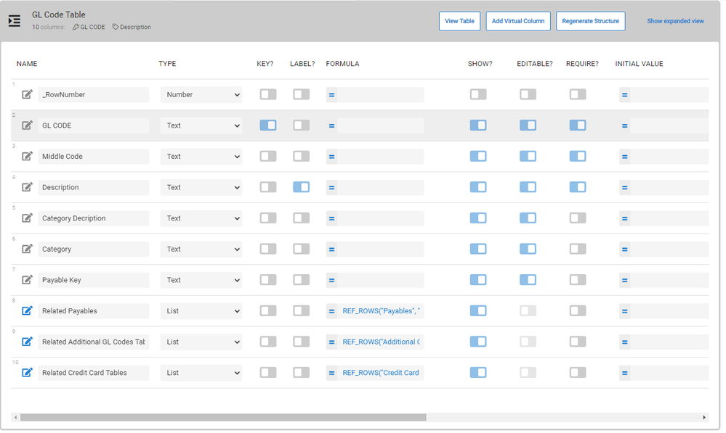The height and width of the screenshot is (433, 726).
Task: Click the scrollbar right arrow
Action: click(704, 418)
